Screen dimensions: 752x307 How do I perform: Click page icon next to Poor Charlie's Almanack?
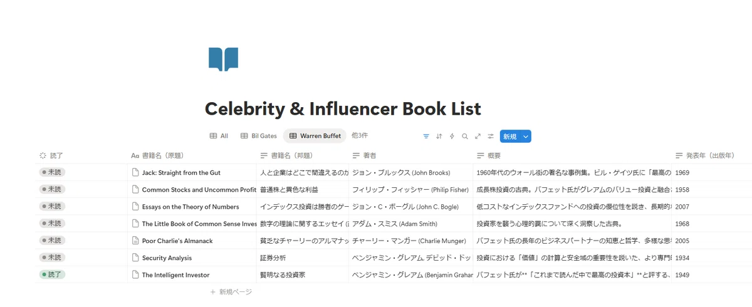[135, 241]
